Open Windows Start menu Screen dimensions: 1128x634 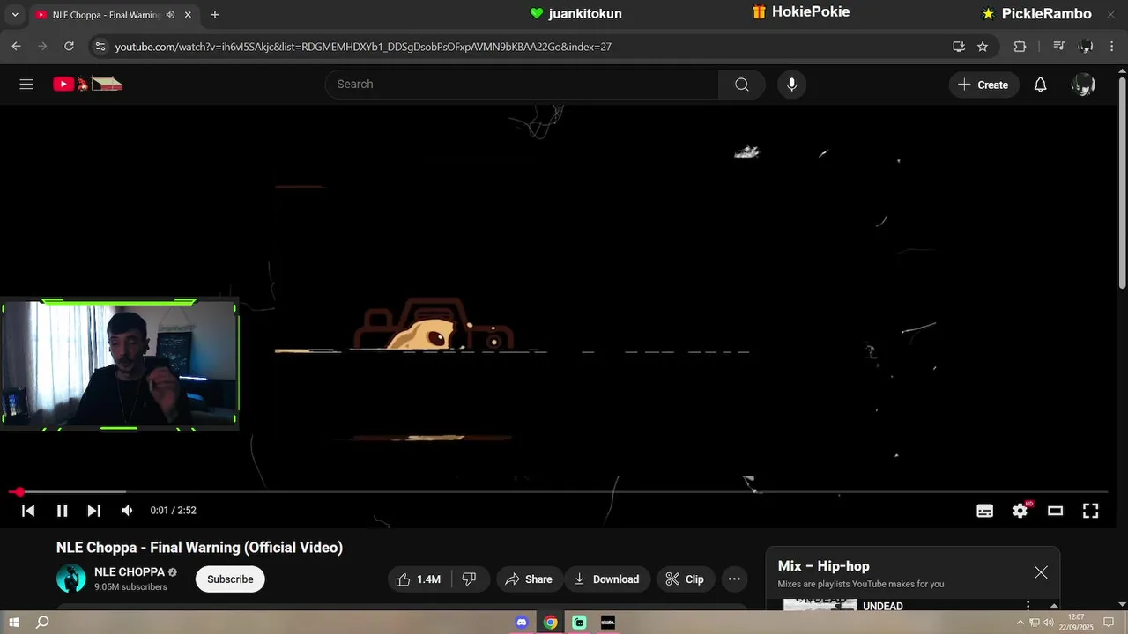tap(14, 623)
